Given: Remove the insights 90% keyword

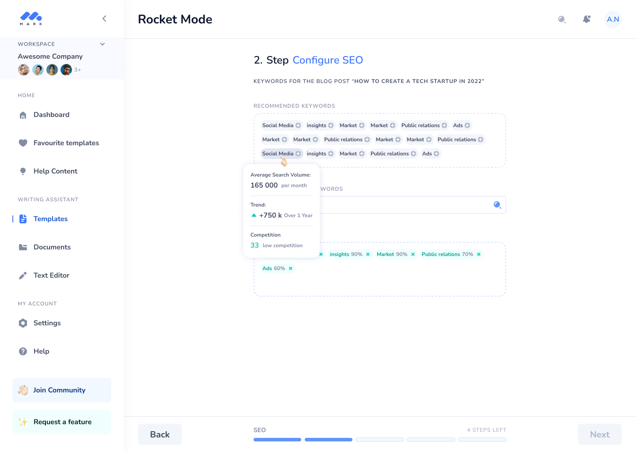Looking at the screenshot, I should 368,254.
